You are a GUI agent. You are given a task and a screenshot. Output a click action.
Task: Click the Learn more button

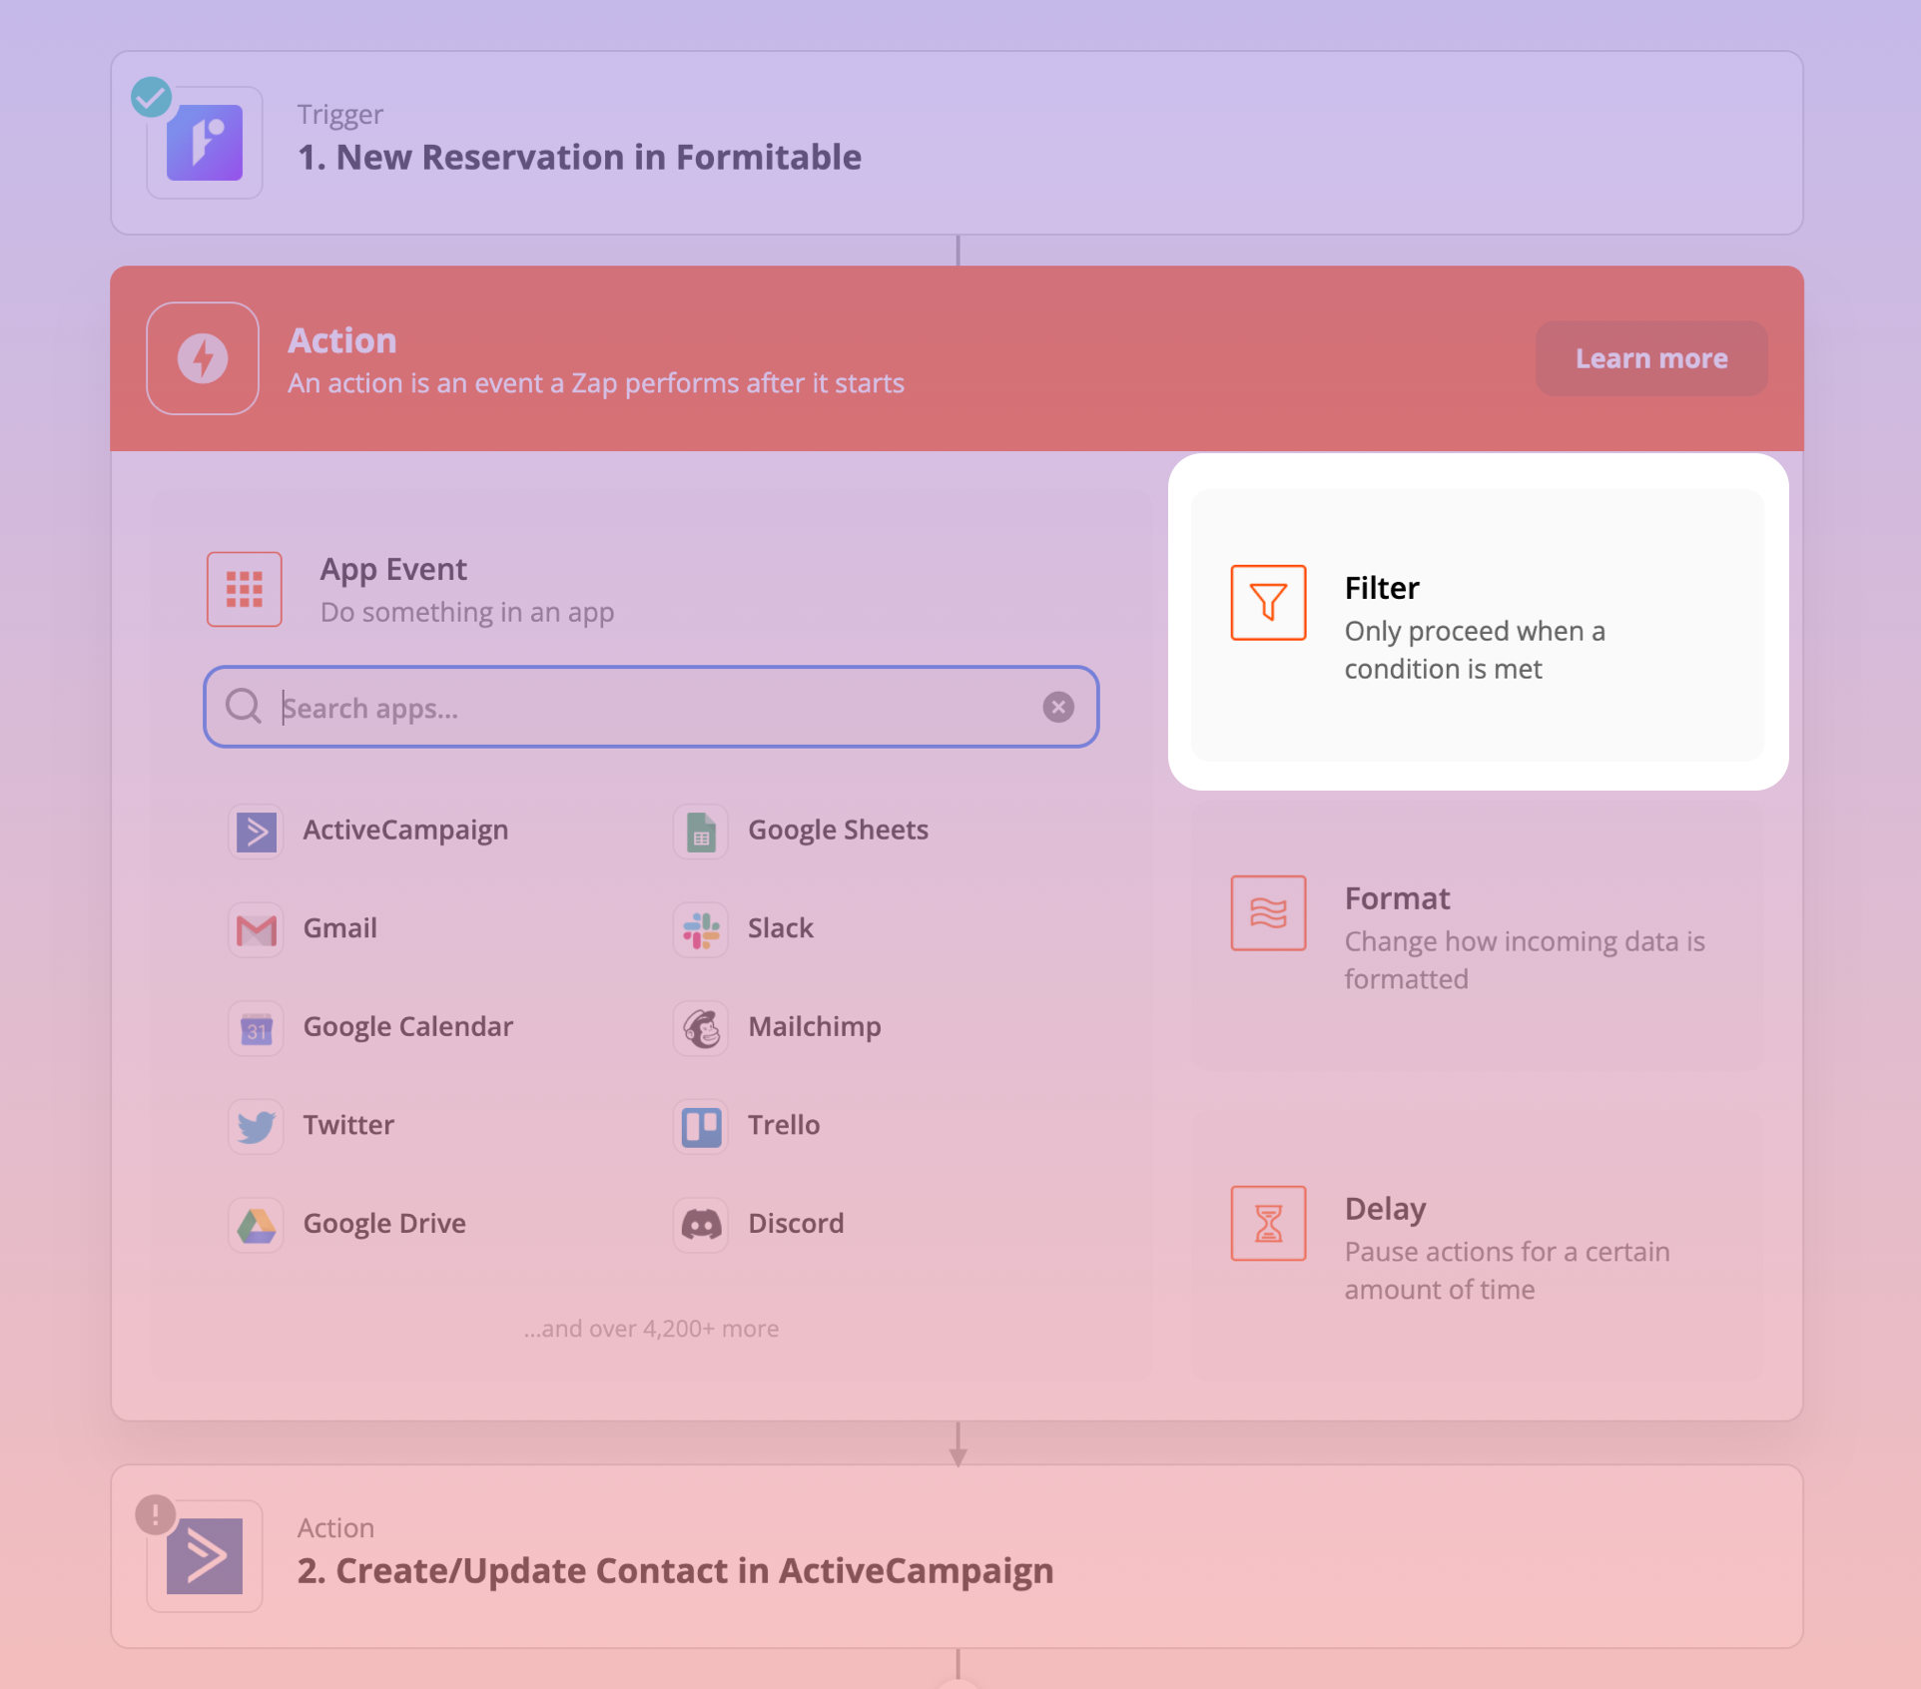click(1651, 358)
